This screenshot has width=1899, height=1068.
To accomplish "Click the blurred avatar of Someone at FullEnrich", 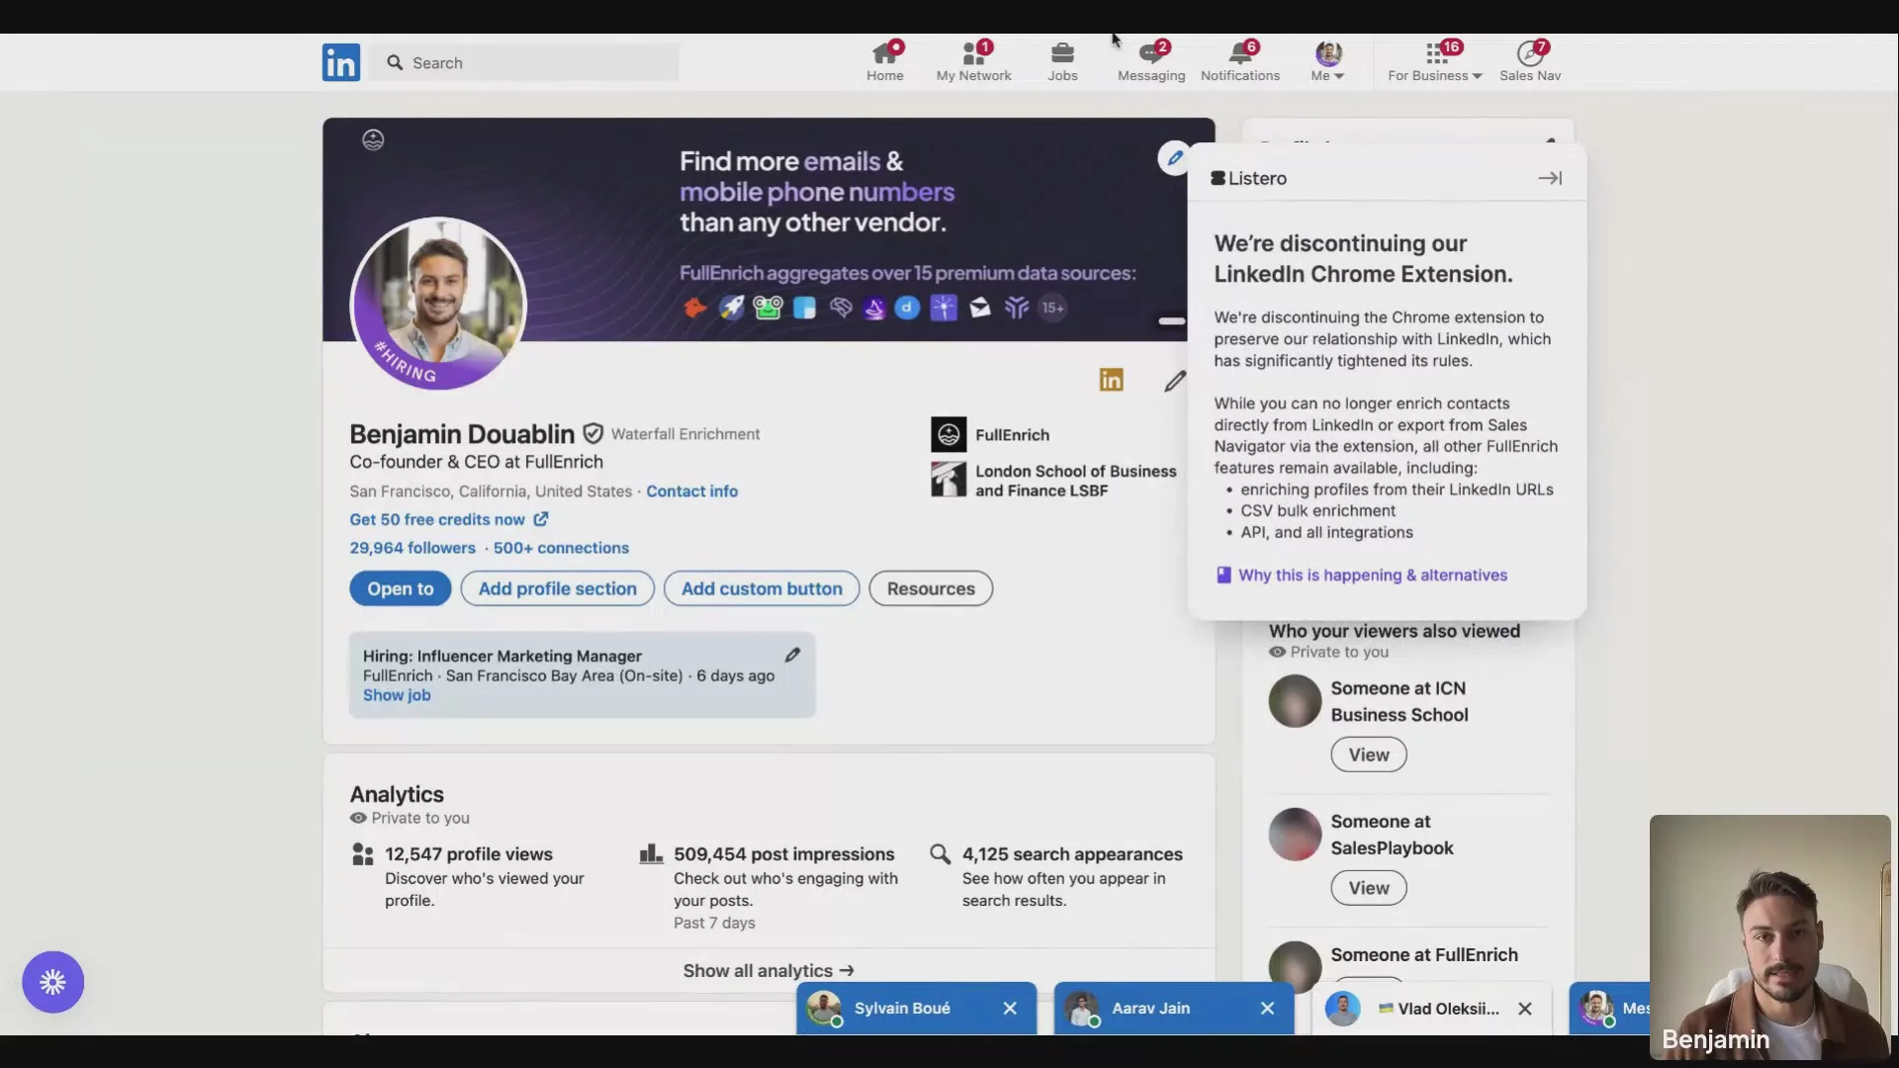I will [x=1295, y=966].
